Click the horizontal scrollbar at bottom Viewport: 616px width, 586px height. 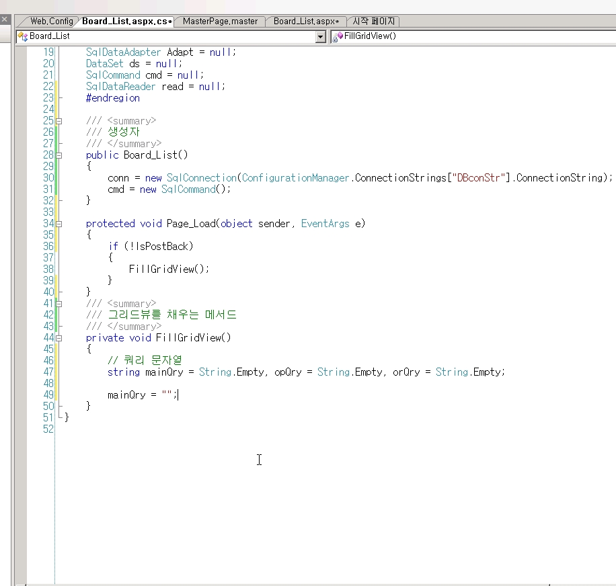click(x=288, y=585)
